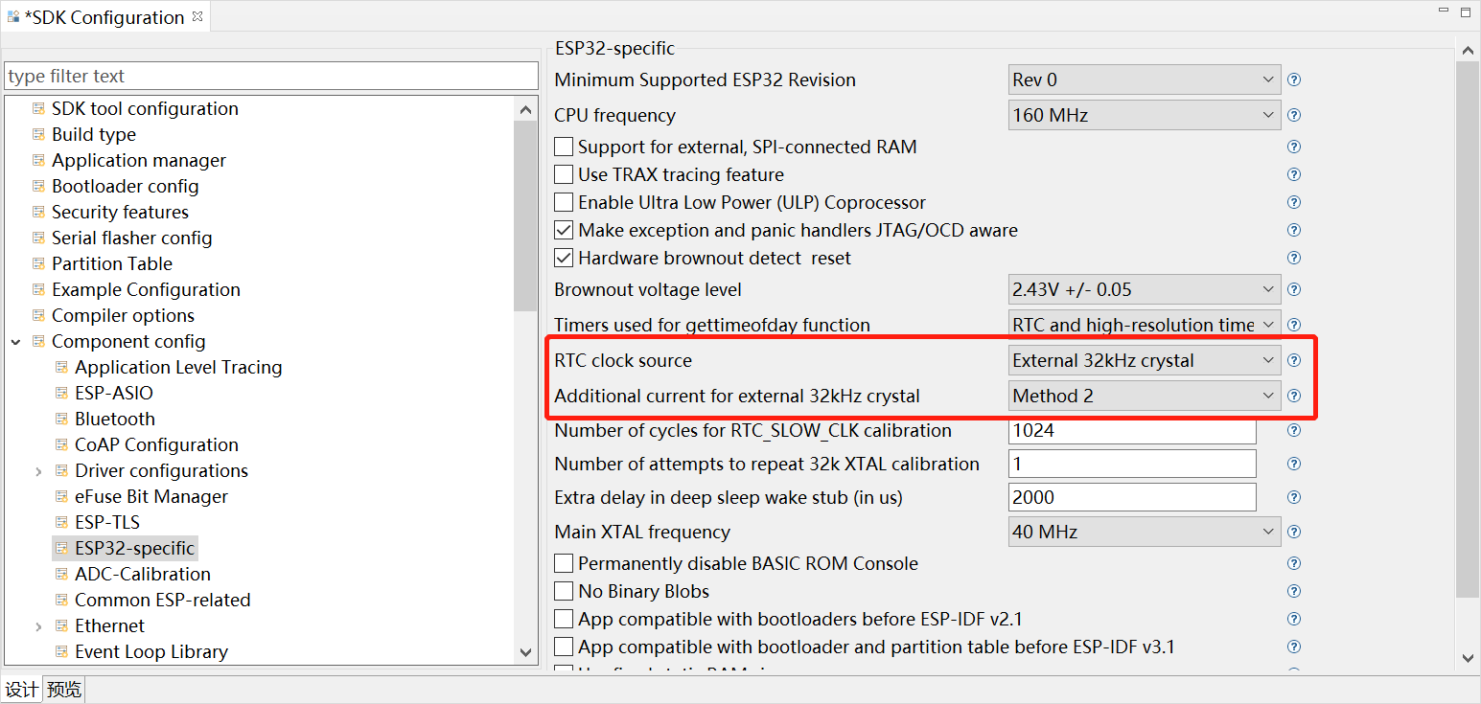Select ADC-Calibration in the tree

pyautogui.click(x=143, y=574)
